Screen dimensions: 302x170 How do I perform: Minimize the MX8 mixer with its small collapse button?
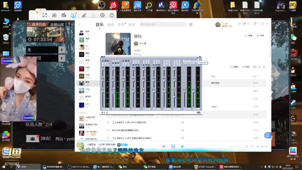(x=197, y=57)
